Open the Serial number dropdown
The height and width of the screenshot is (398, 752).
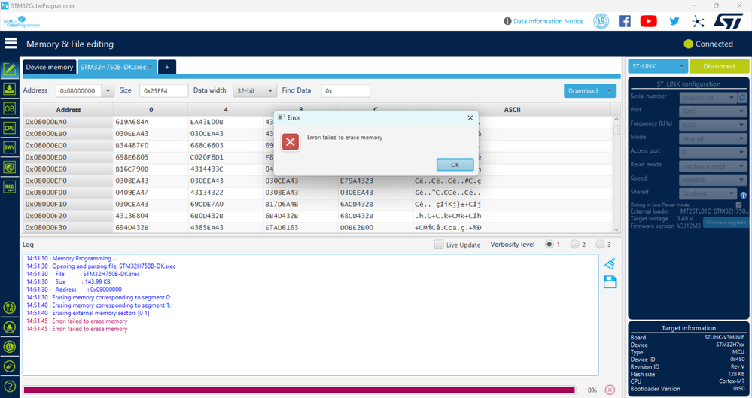pyautogui.click(x=708, y=98)
